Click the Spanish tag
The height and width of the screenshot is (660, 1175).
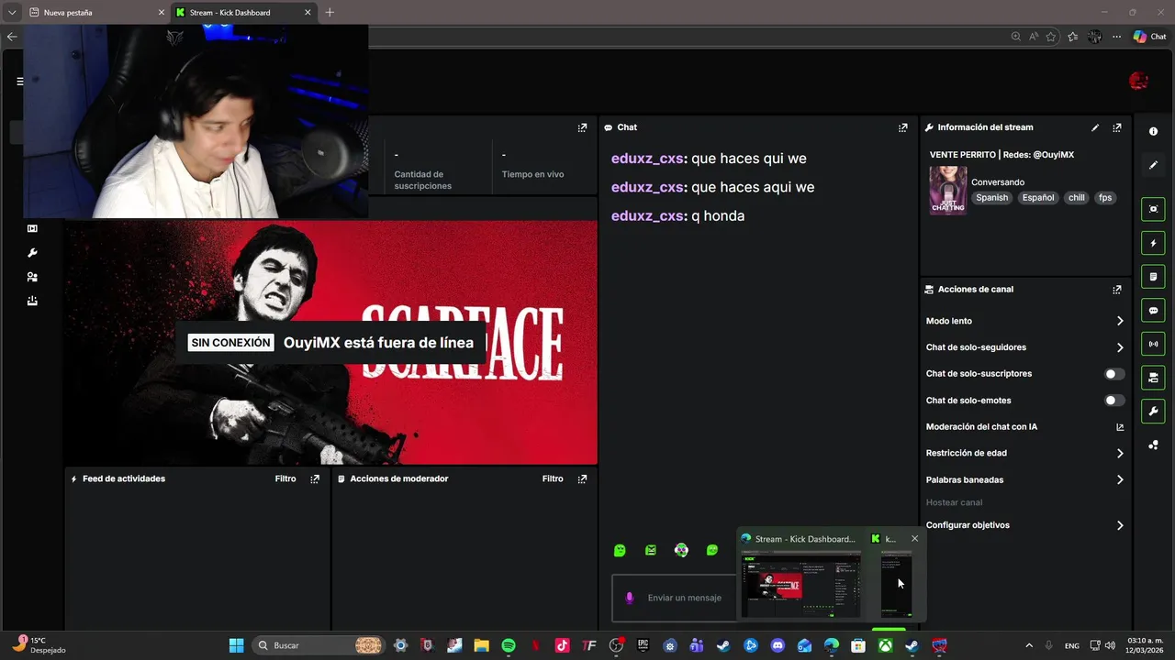point(991,198)
